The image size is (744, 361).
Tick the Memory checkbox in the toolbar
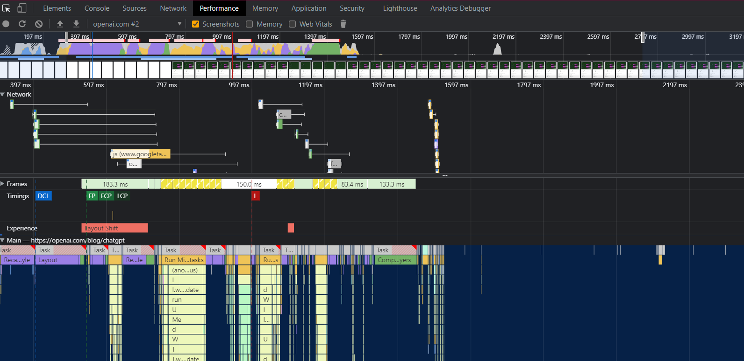(249, 24)
